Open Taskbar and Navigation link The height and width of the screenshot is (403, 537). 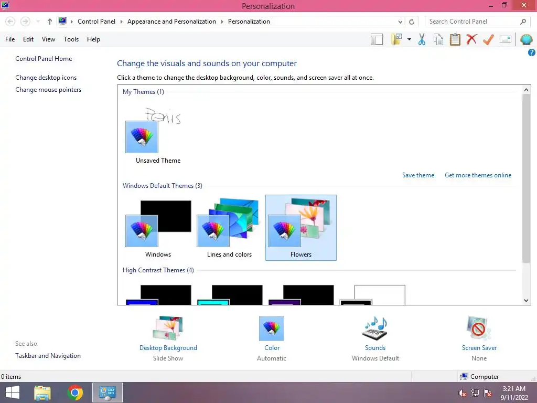pyautogui.click(x=48, y=356)
